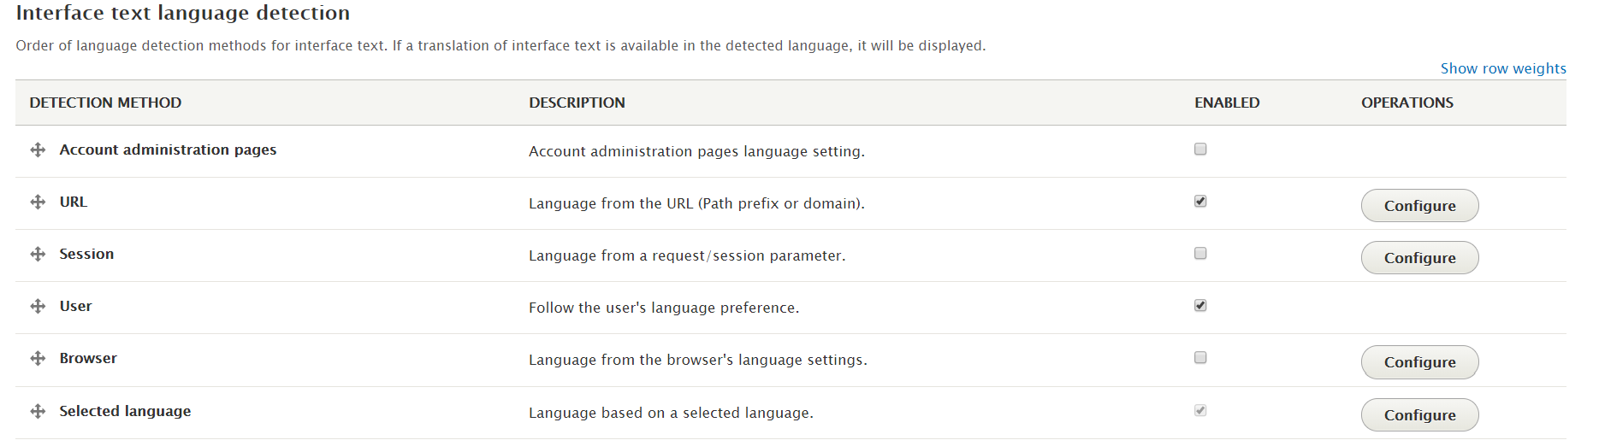This screenshot has width=1599, height=446.
Task: Disable the User detection checkbox
Action: [x=1200, y=306]
